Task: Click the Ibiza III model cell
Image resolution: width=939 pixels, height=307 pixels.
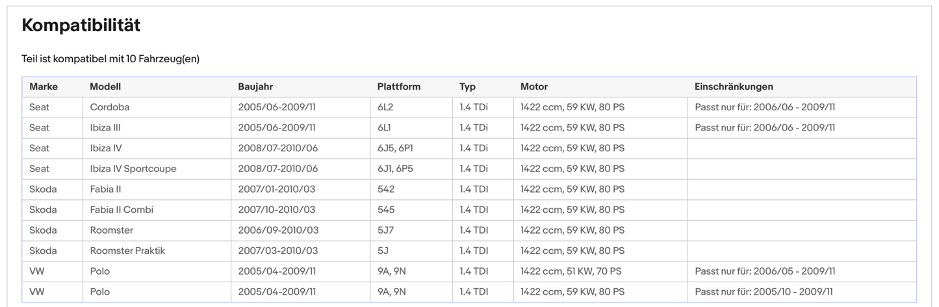Action: pyautogui.click(x=105, y=128)
